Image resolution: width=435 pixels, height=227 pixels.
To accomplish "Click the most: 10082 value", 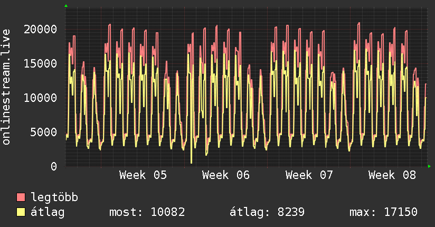I will coord(147,212).
